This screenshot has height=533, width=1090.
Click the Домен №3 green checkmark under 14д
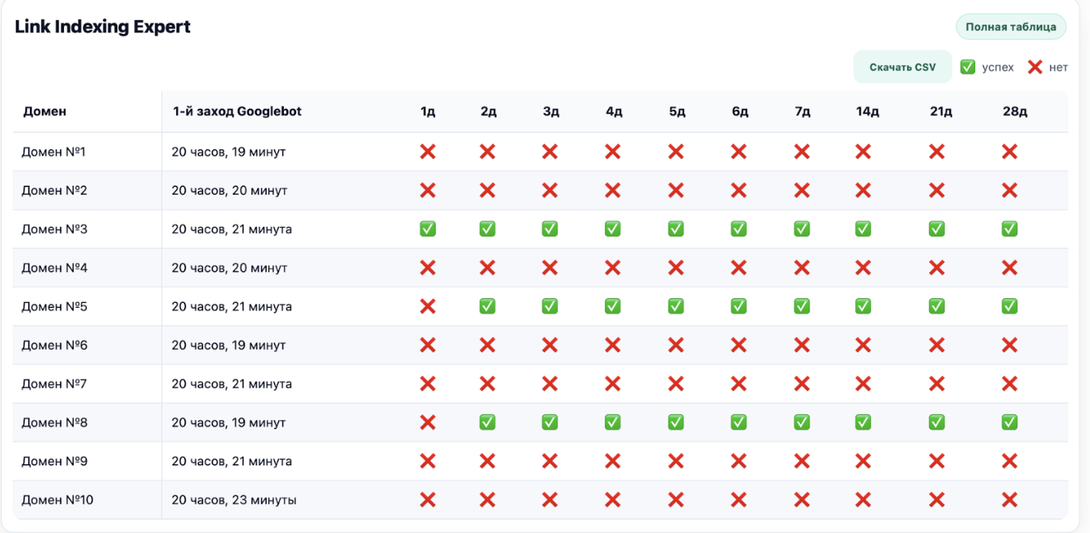click(864, 229)
